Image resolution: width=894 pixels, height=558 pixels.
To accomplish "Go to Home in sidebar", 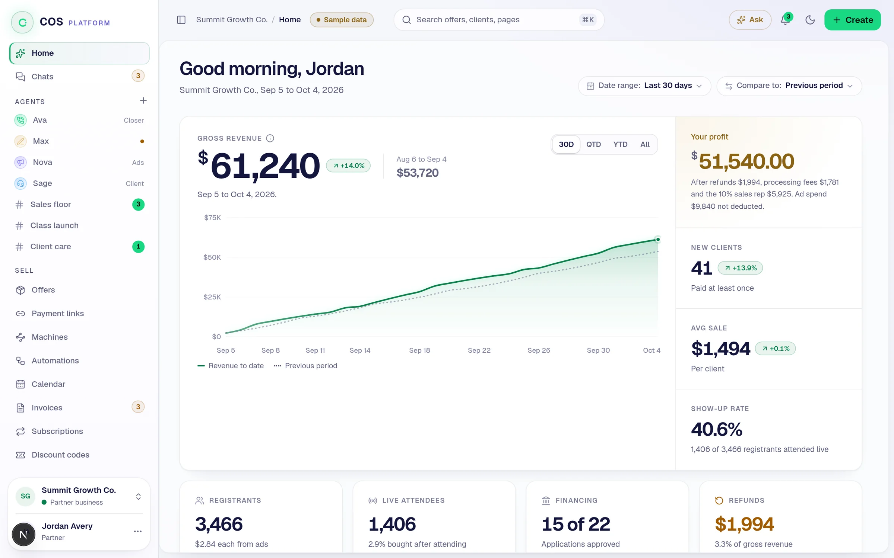I will (x=79, y=53).
